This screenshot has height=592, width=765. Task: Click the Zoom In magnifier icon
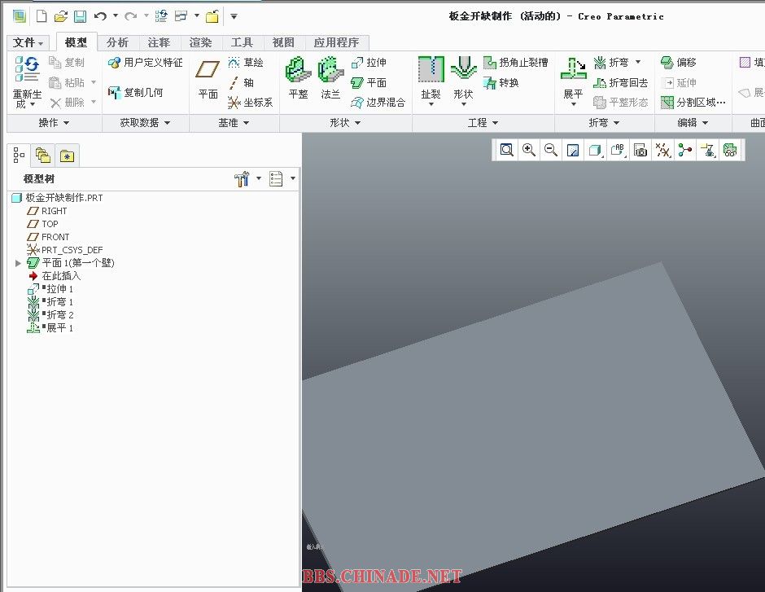coord(529,150)
